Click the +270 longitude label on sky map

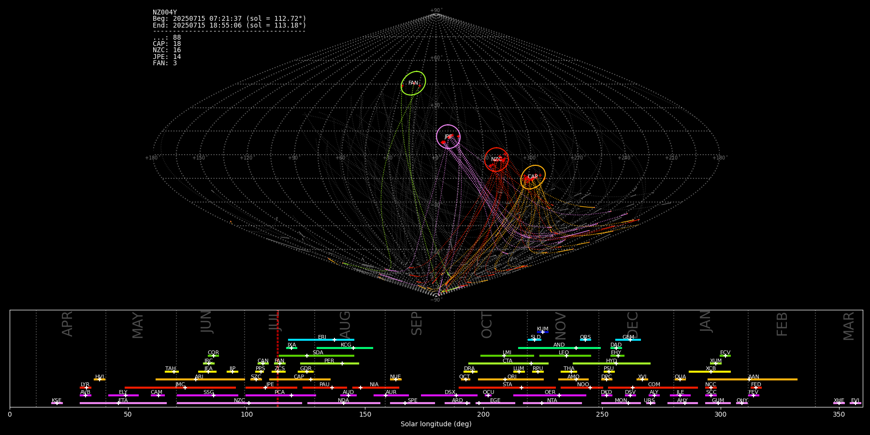pyautogui.click(x=577, y=158)
